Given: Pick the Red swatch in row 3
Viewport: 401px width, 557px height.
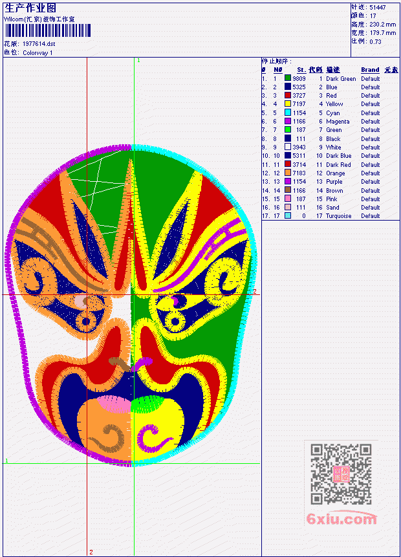Looking at the screenshot, I should pos(288,95).
